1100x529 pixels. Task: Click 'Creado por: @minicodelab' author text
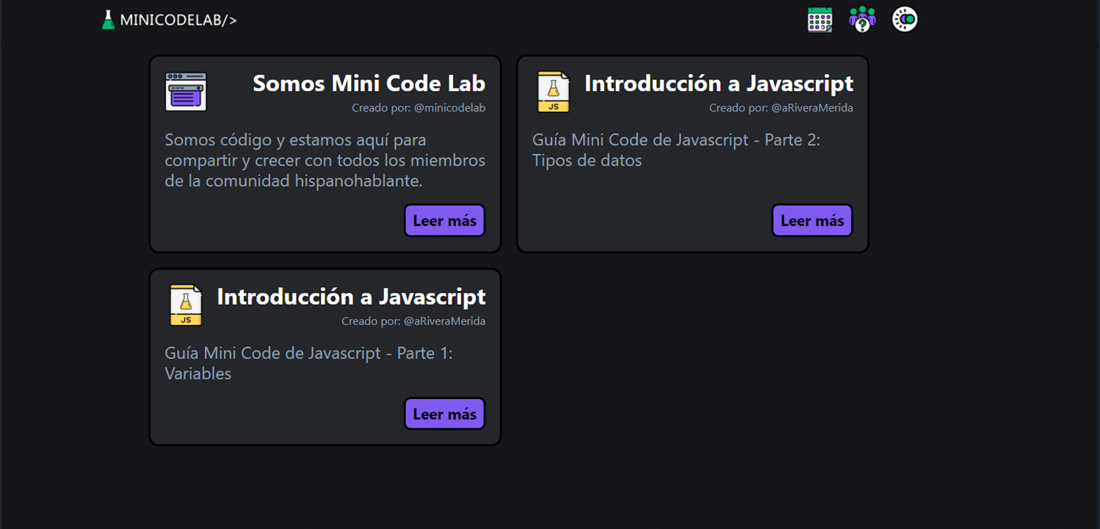click(x=418, y=108)
